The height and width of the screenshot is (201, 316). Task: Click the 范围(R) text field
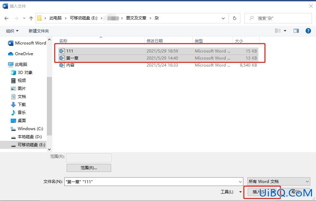coord(89,158)
